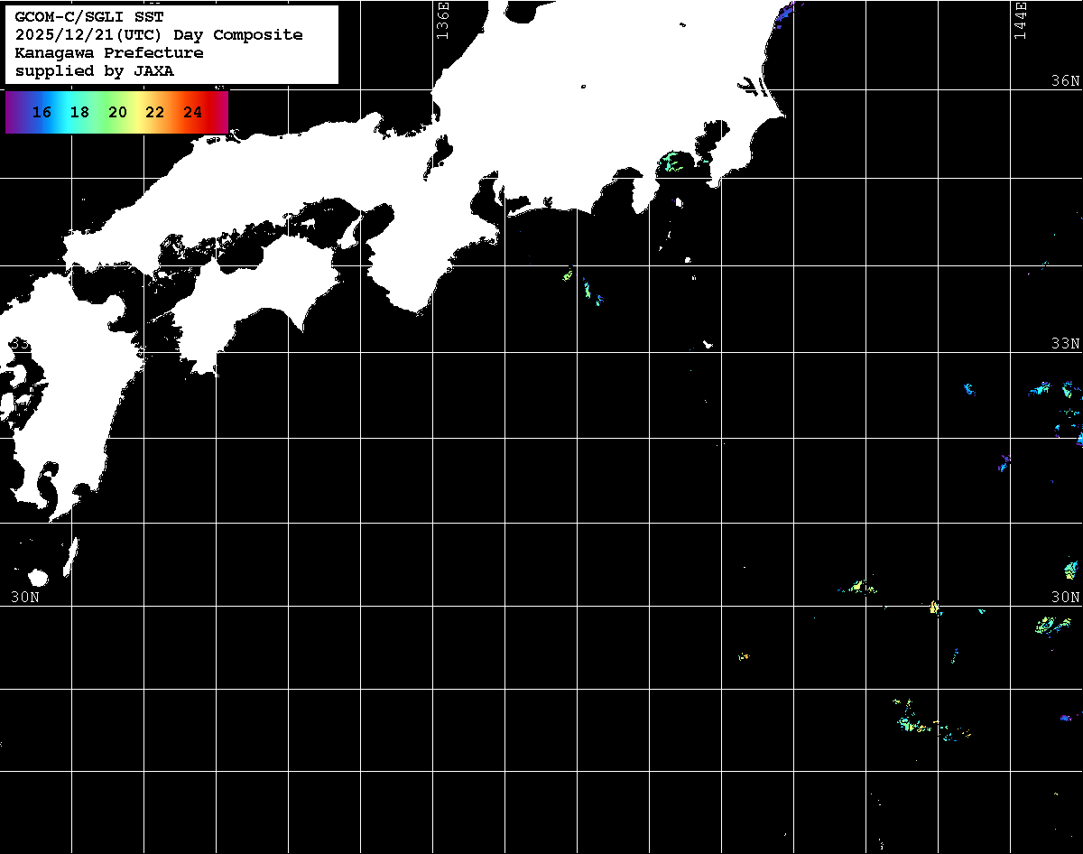Select the 20 degree mark on color scale
The height and width of the screenshot is (854, 1083).
tap(117, 113)
